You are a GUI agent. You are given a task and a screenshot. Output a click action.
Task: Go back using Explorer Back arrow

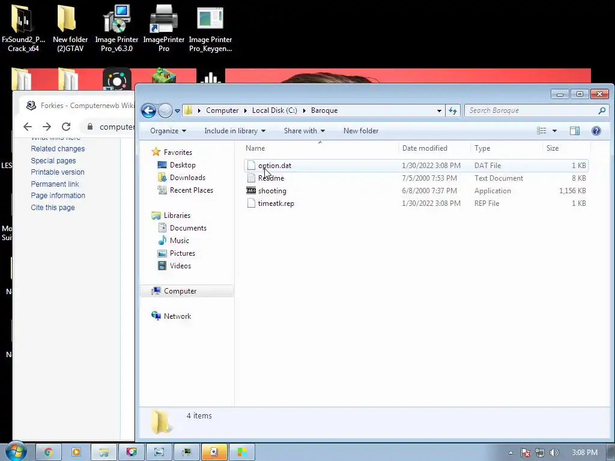(x=149, y=110)
